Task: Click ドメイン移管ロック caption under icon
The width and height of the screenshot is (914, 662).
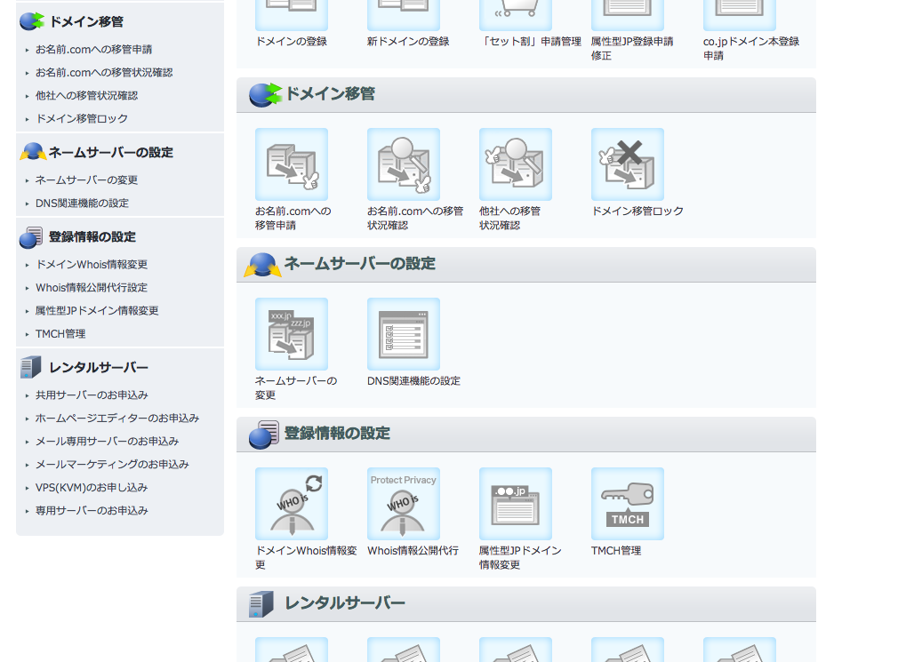Action: point(637,211)
